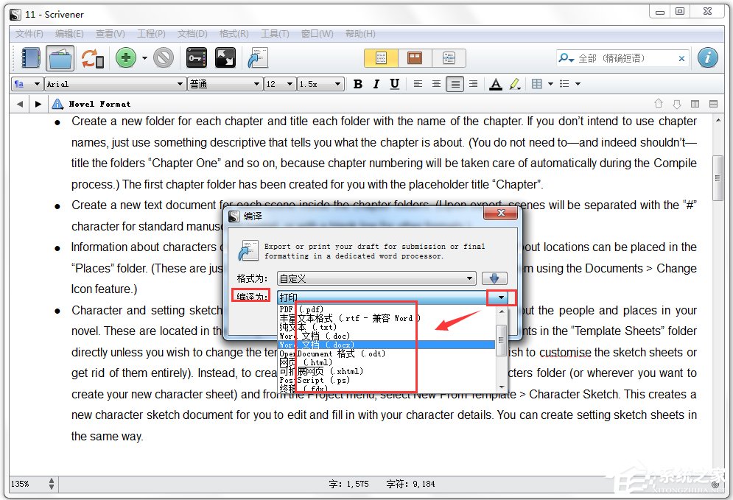
Task: Open the 文档(D) menu
Action: (192, 34)
